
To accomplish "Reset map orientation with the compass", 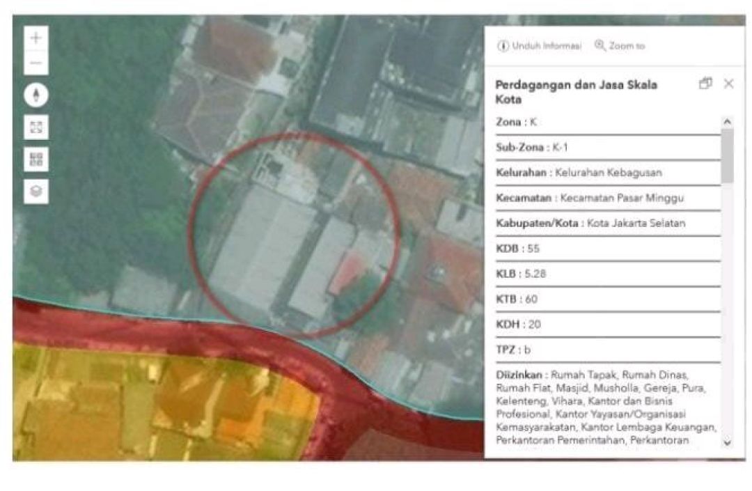I will (x=36, y=95).
